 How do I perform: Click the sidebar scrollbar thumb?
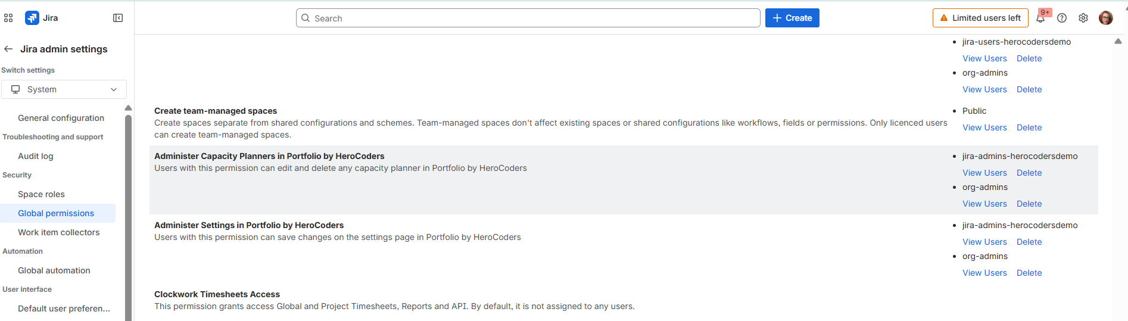click(128, 217)
